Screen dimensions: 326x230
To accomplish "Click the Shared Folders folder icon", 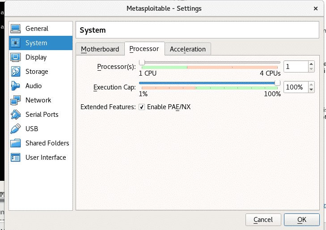I will click(15, 143).
